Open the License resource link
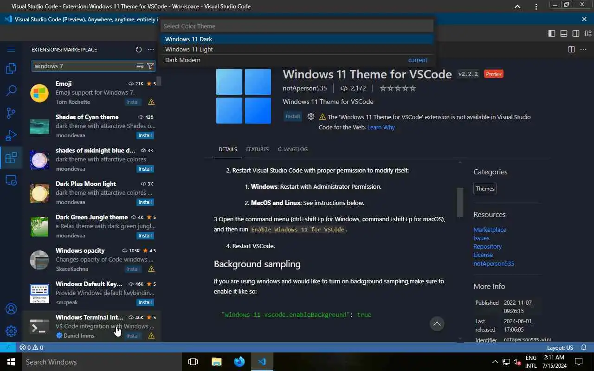Image resolution: width=594 pixels, height=371 pixels. (x=483, y=255)
